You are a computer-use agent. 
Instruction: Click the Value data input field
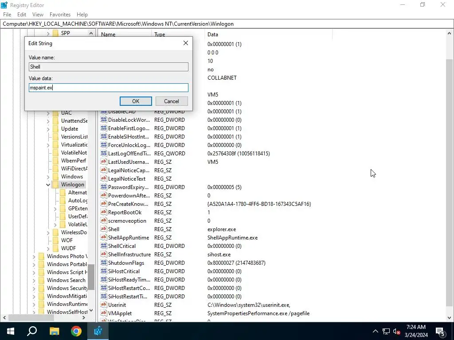tap(109, 88)
